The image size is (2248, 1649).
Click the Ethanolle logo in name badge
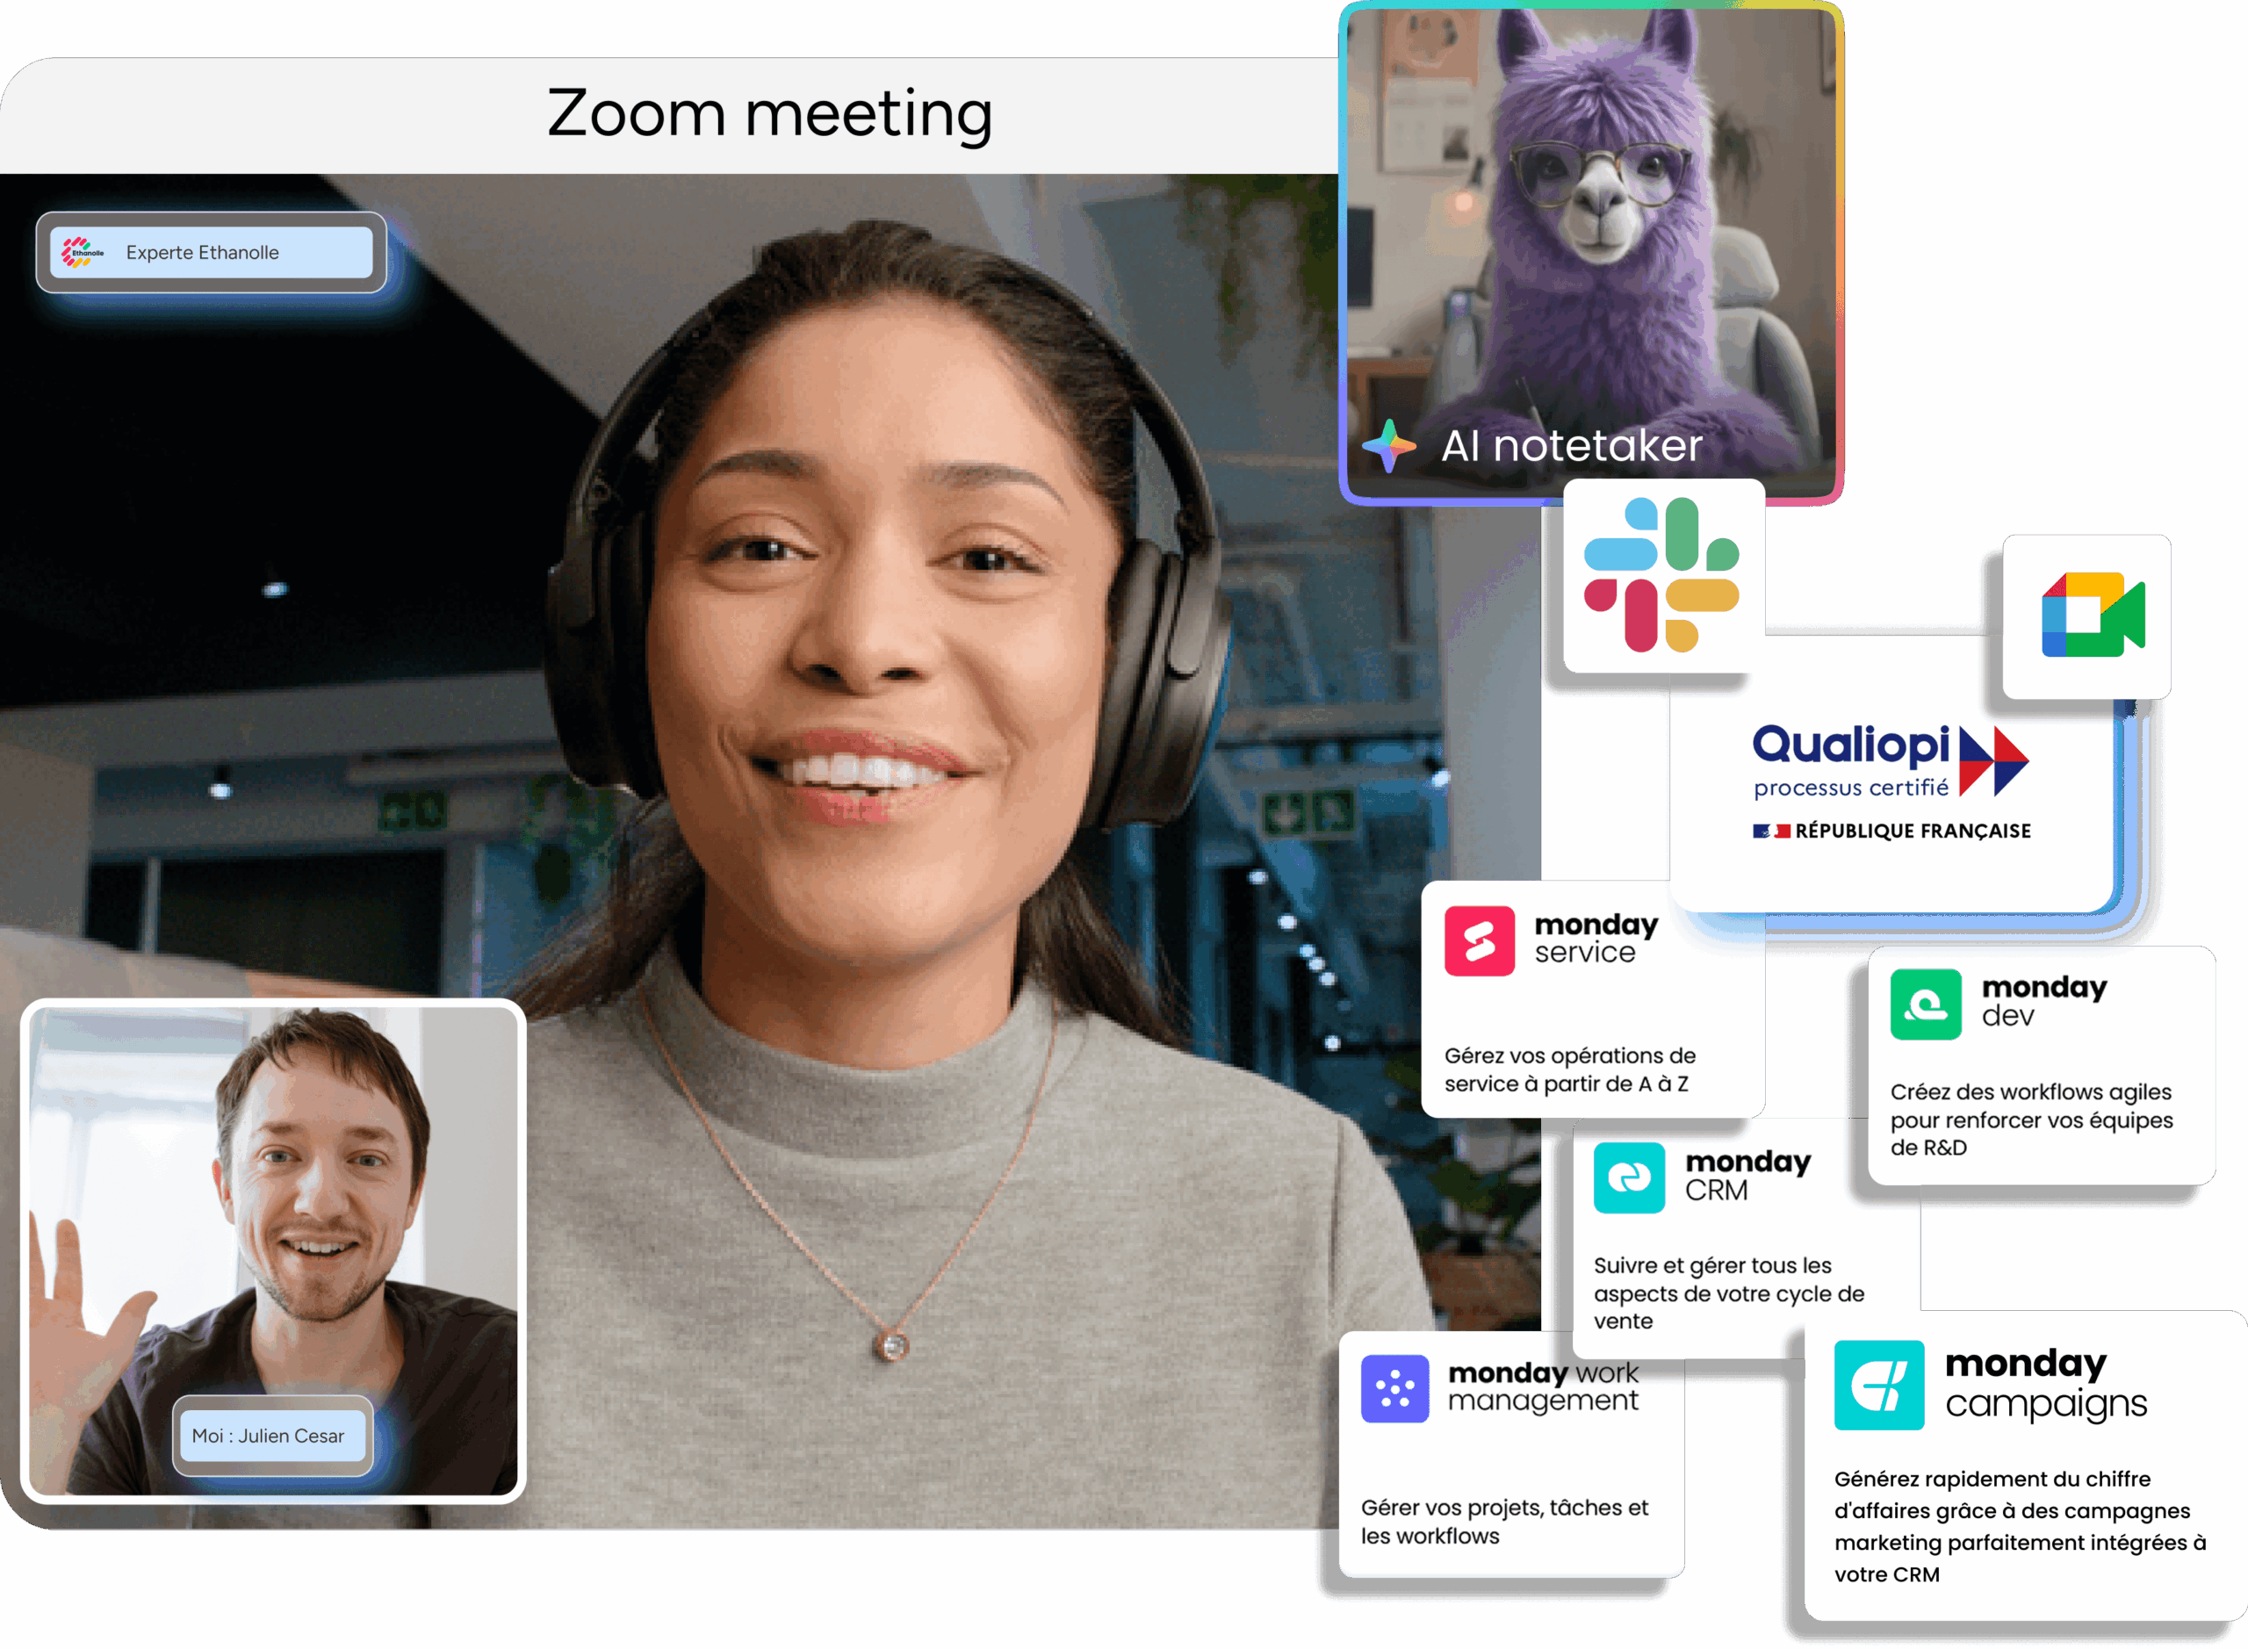pos(83,253)
